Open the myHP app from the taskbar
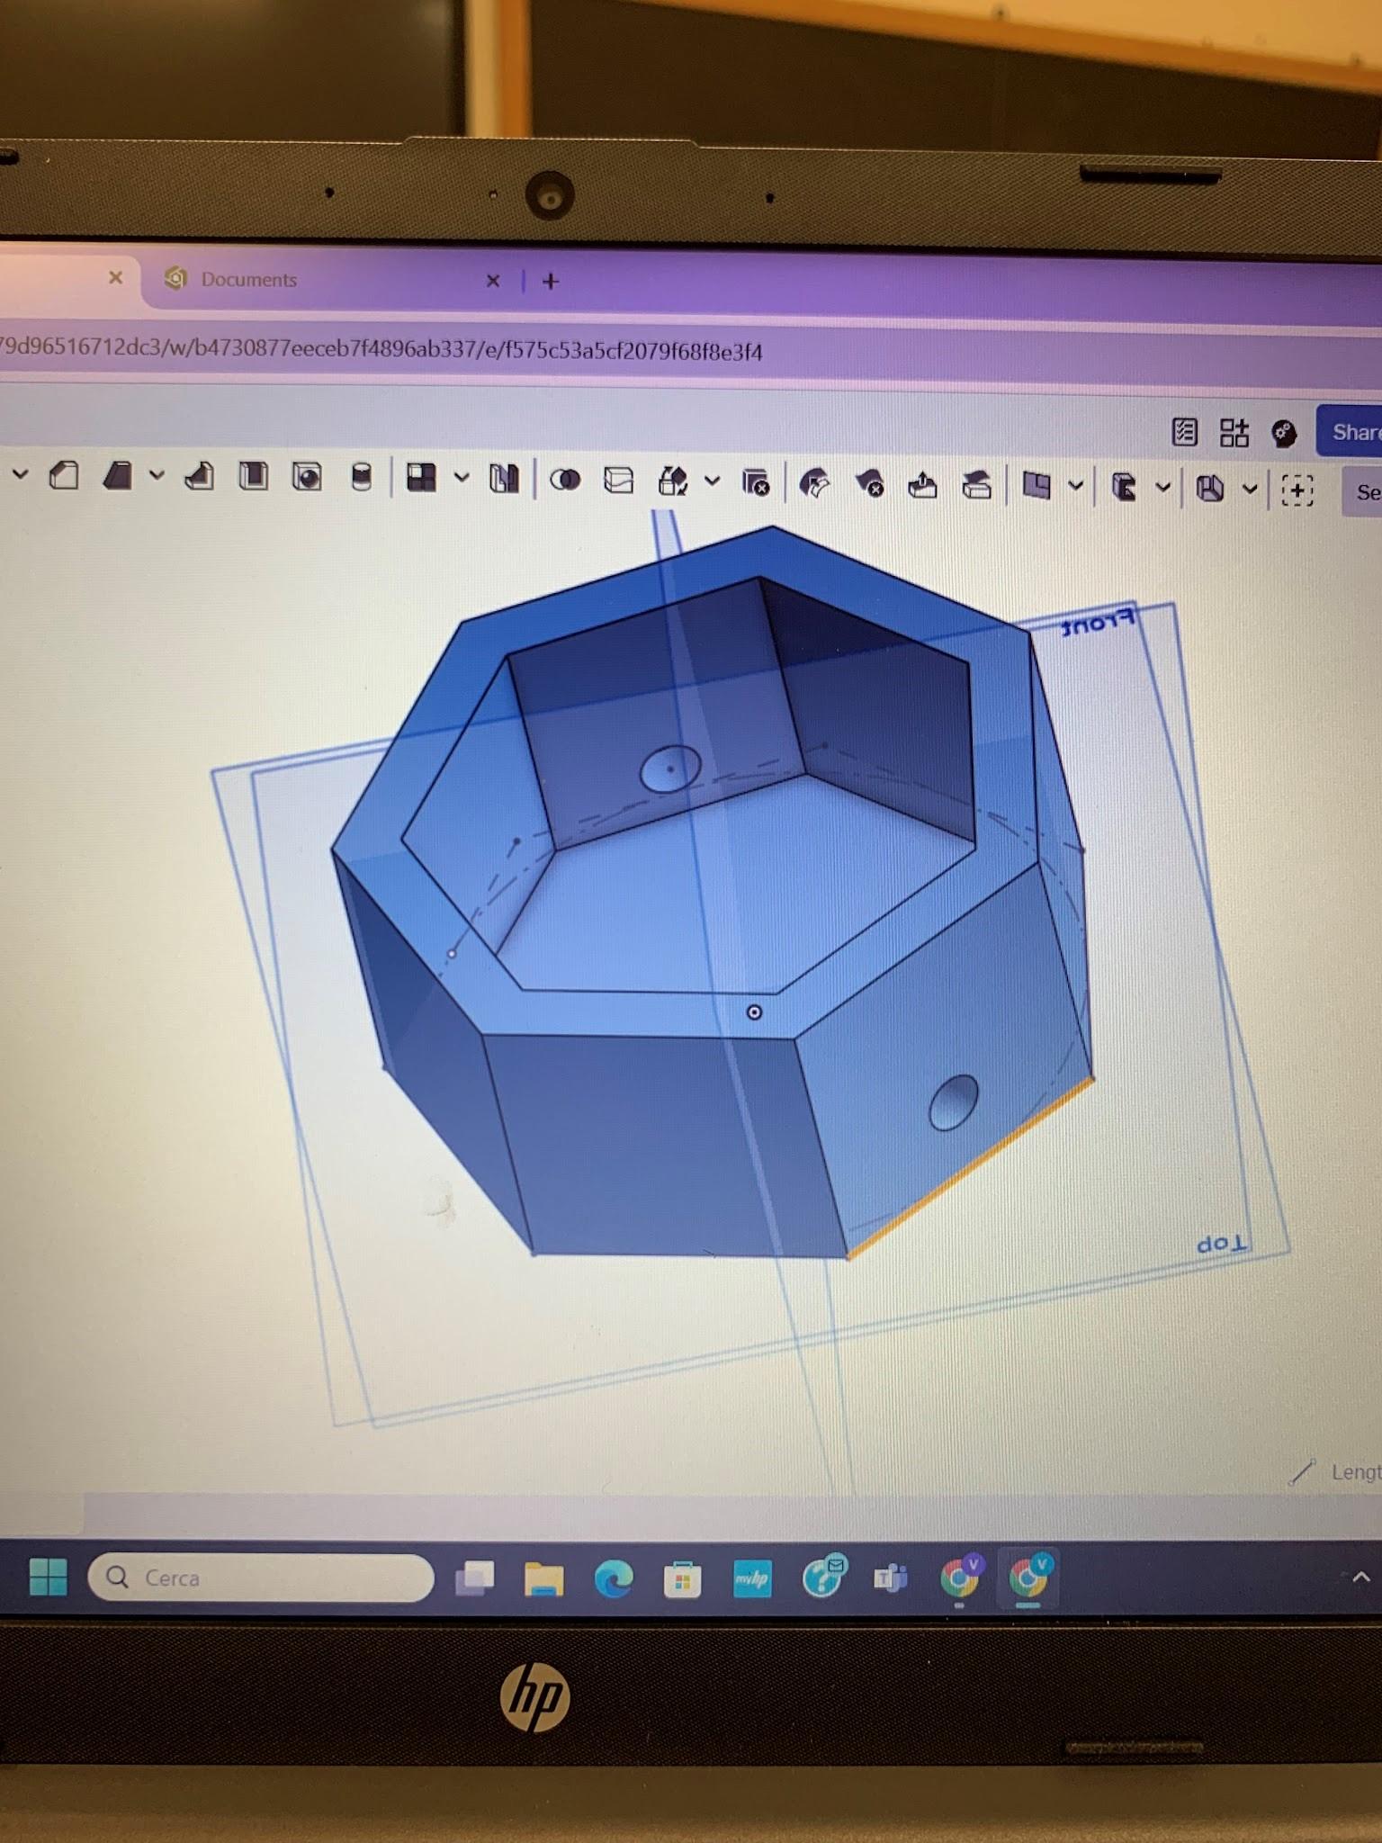 tap(752, 1579)
